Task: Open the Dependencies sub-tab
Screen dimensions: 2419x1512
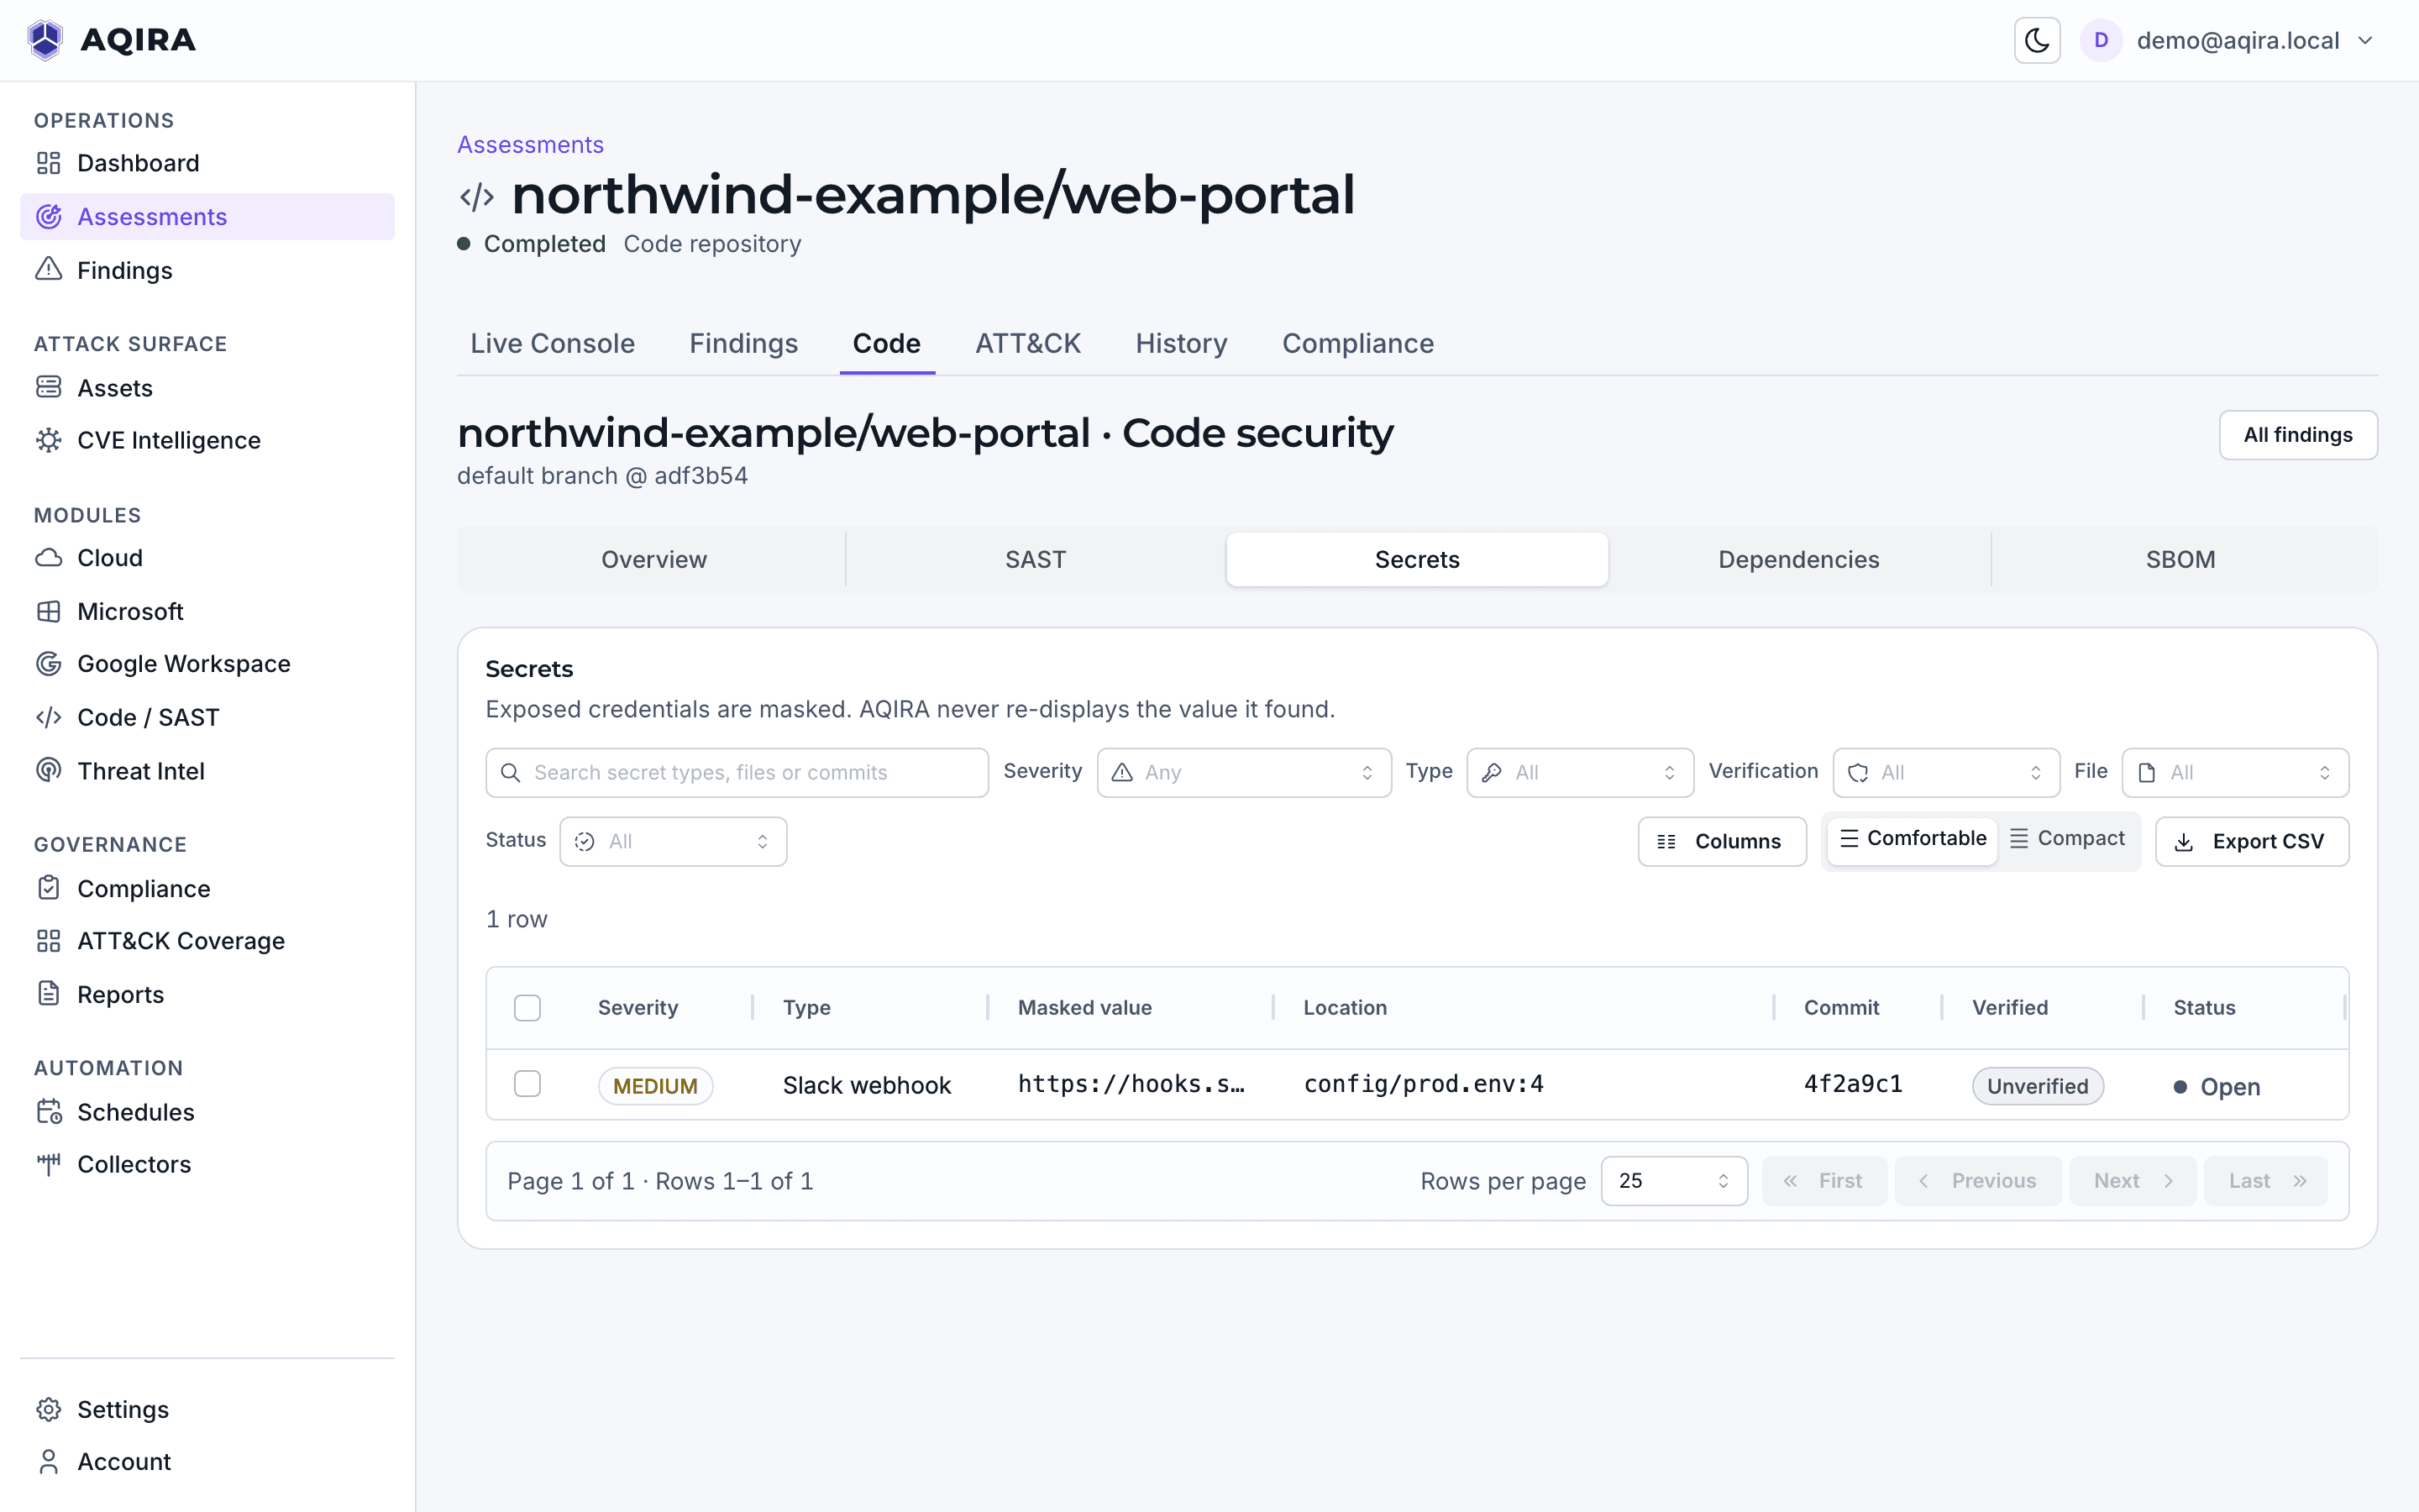Action: pyautogui.click(x=1798, y=559)
